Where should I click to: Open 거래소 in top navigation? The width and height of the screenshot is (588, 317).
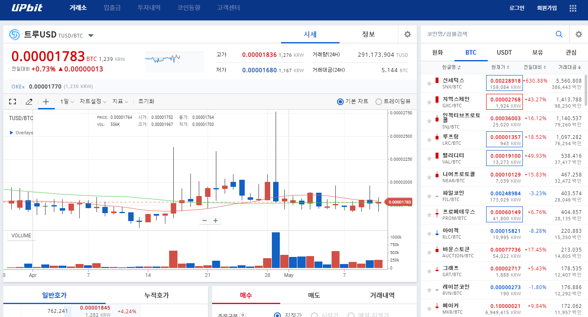click(78, 8)
